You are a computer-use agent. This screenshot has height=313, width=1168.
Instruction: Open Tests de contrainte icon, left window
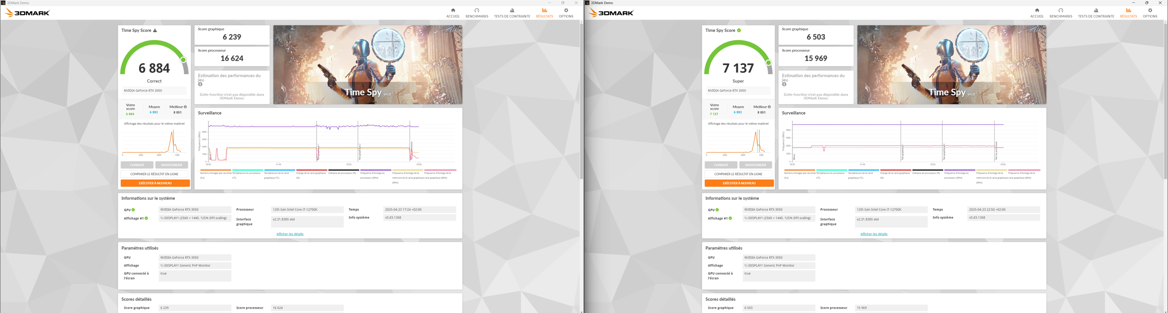click(512, 10)
